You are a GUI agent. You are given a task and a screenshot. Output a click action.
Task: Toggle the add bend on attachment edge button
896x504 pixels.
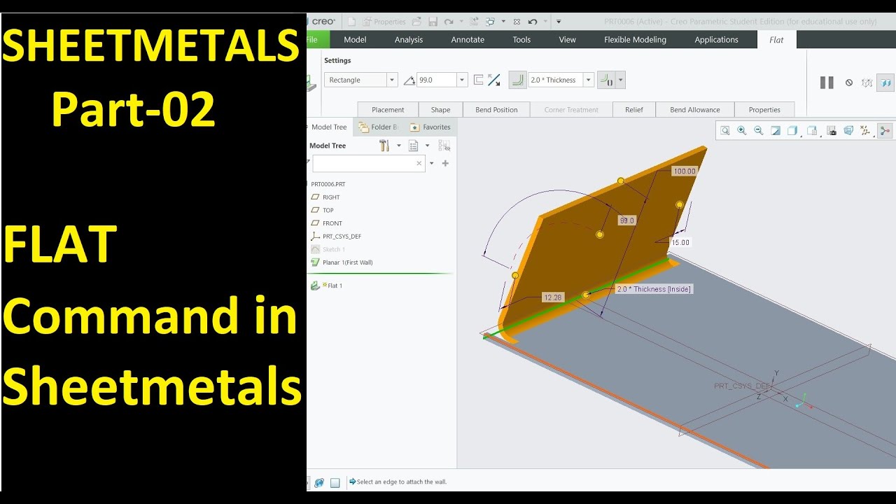tap(517, 80)
